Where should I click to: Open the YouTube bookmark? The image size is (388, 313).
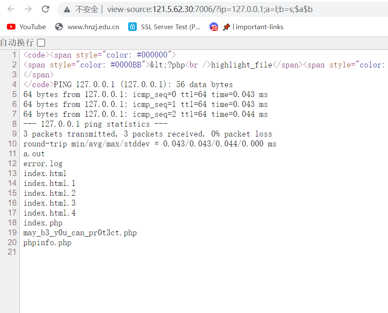(x=26, y=27)
